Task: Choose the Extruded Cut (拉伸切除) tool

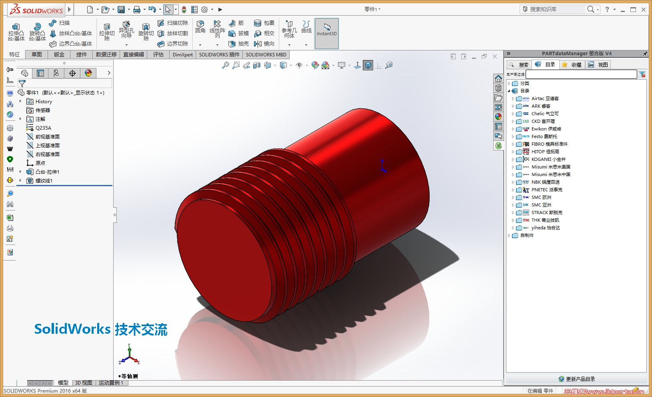Action: [107, 32]
